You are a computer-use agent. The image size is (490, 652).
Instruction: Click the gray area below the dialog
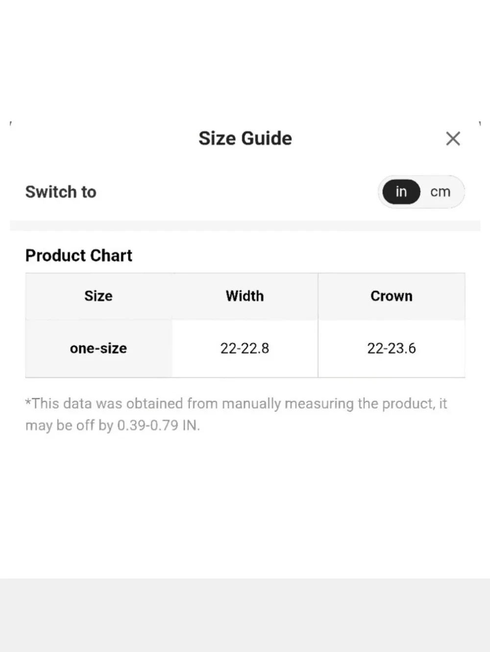245,615
